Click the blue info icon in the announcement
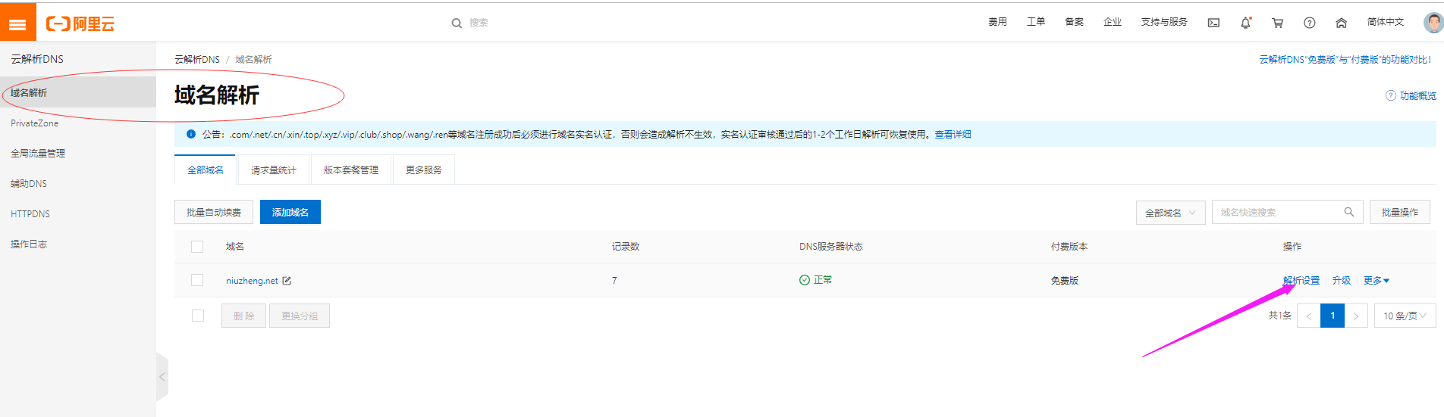The width and height of the screenshot is (1444, 417). (x=191, y=134)
